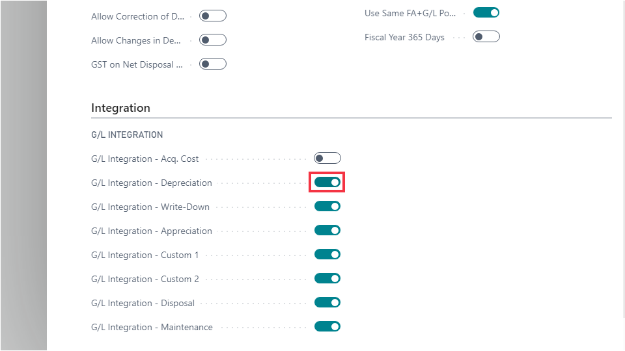Toggle Allow Correction of Disposal switch
This screenshot has height=351, width=625.
click(212, 16)
